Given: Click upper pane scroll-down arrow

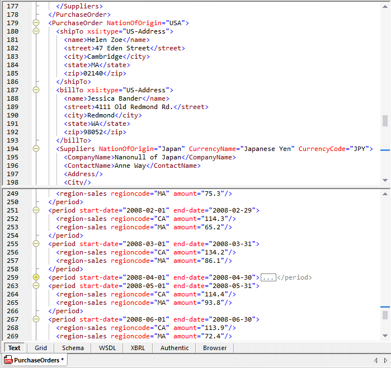Looking at the screenshot, I should point(385,180).
